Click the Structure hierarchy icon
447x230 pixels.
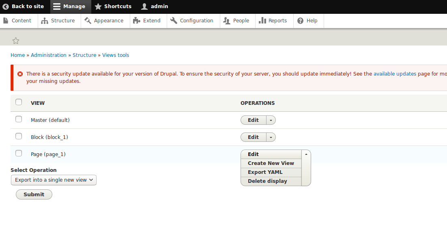click(45, 21)
